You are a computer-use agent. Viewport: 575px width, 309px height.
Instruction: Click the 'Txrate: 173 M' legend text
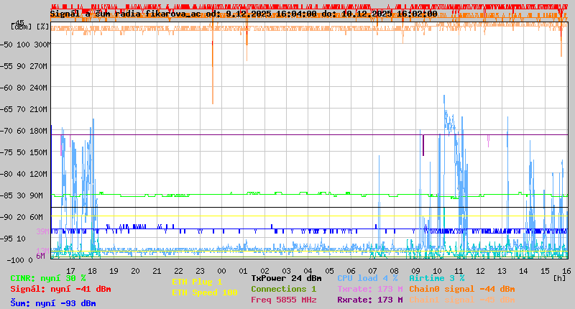[370, 289]
